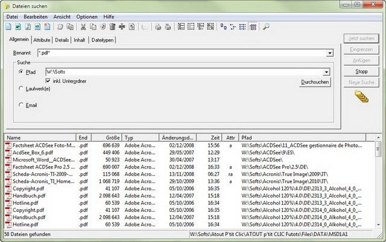Open the Hilfe menu
The image size is (386, 242).
coord(109,17)
